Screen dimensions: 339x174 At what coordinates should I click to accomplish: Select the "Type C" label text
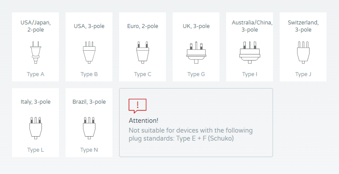pos(143,74)
